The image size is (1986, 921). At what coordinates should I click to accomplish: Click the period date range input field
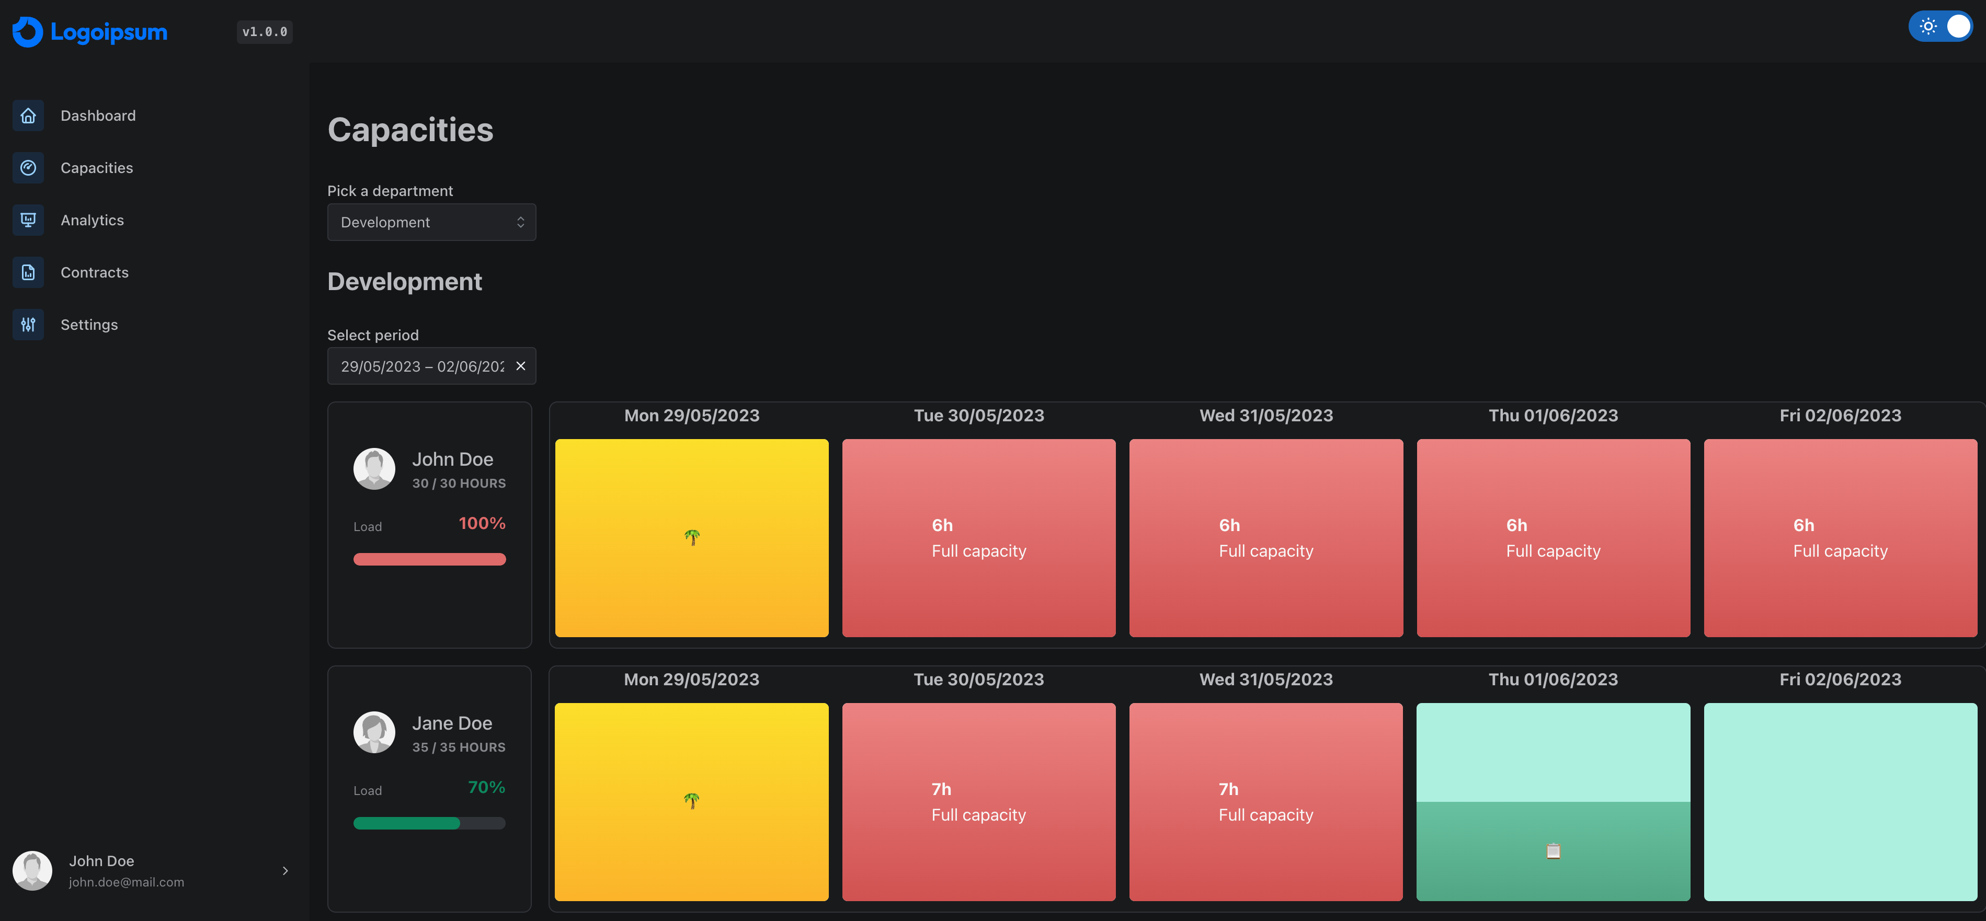421,366
